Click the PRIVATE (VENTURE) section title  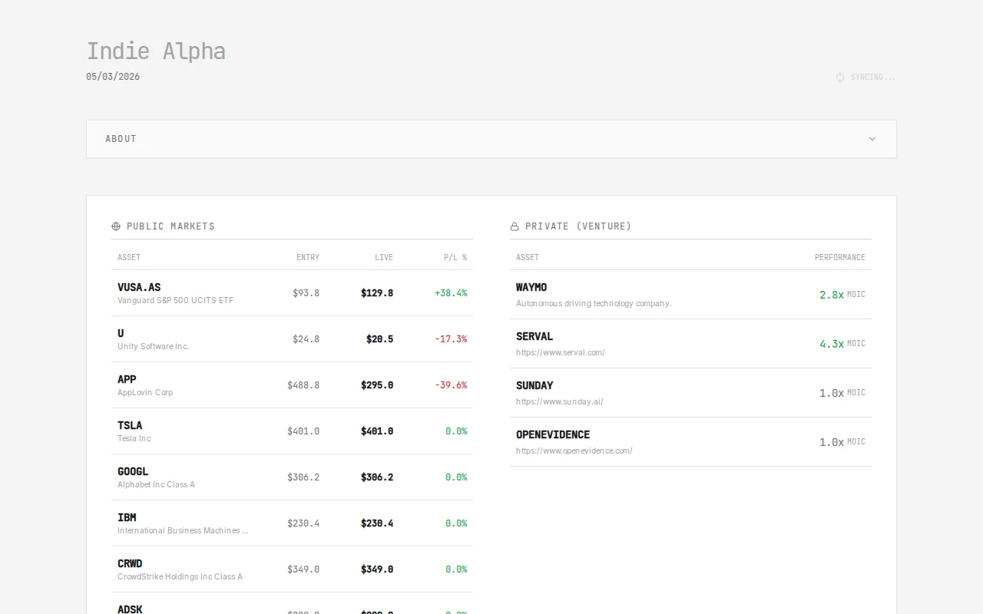tap(578, 226)
